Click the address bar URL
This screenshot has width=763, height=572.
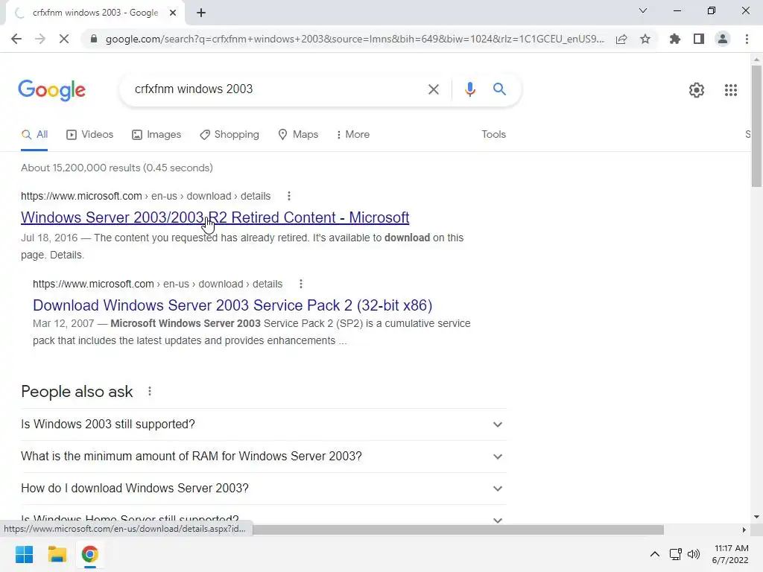[x=355, y=39]
